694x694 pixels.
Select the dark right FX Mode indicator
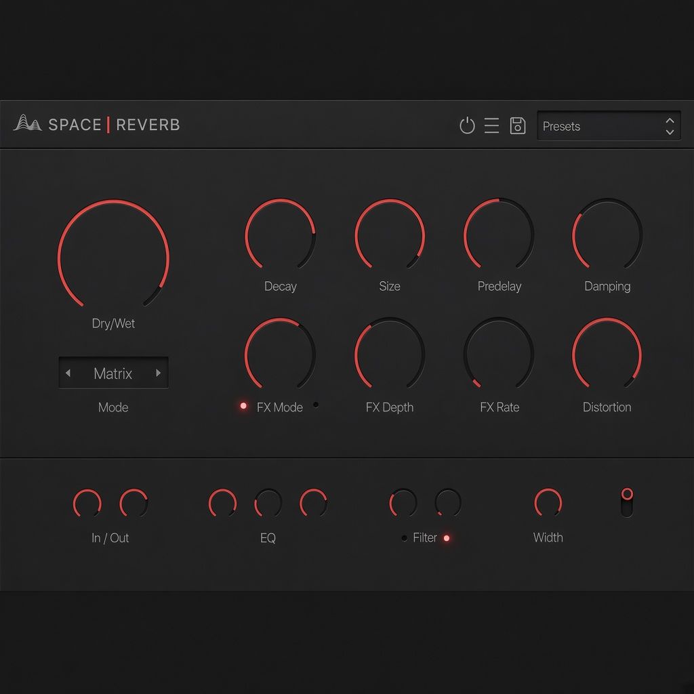(x=316, y=405)
